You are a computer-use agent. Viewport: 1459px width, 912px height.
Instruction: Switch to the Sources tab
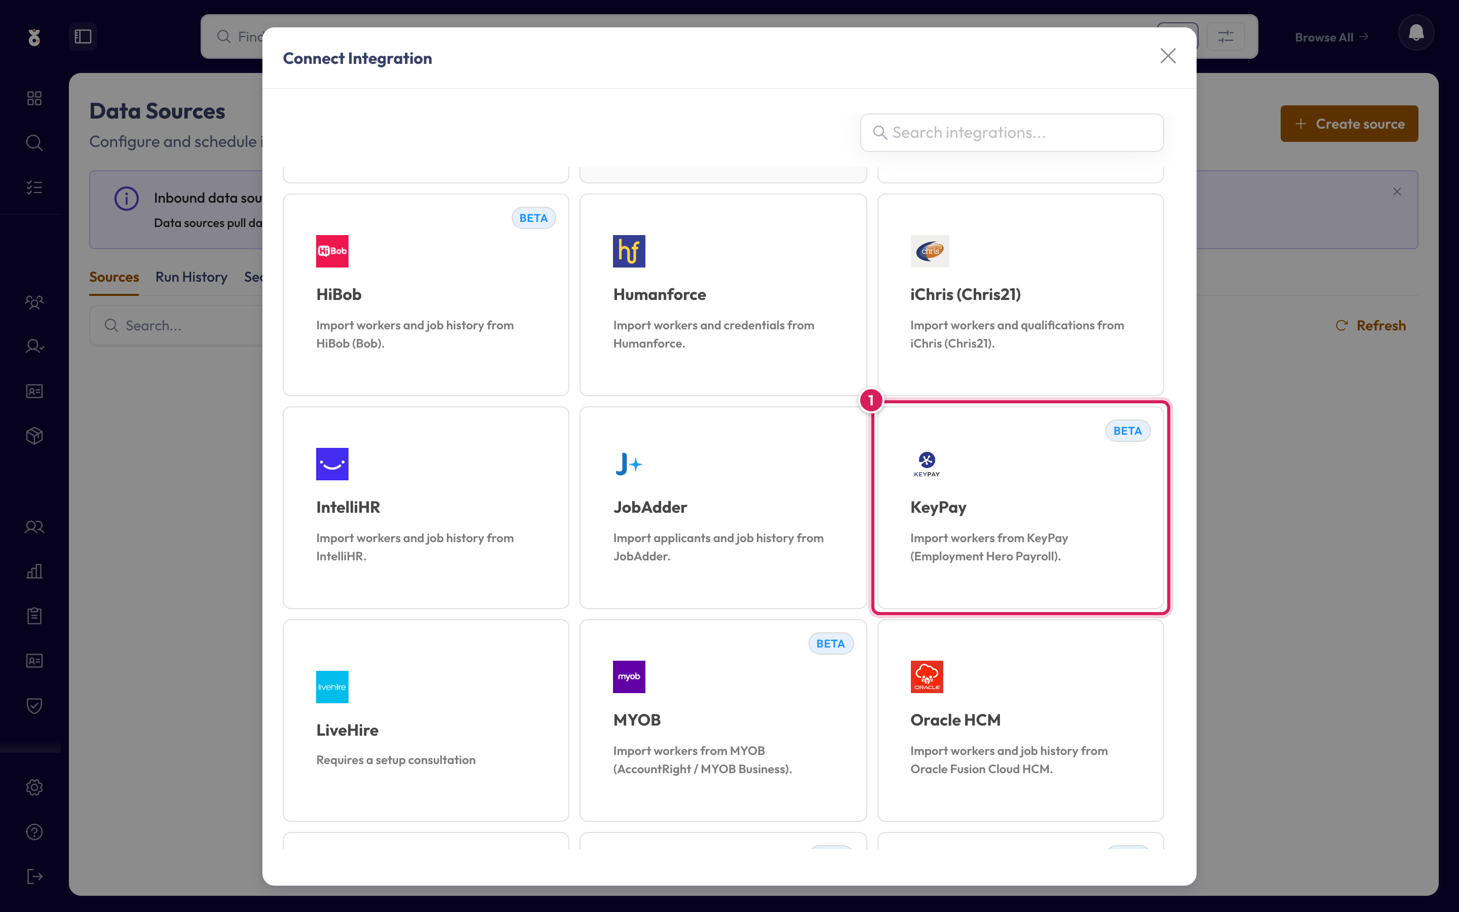114,277
